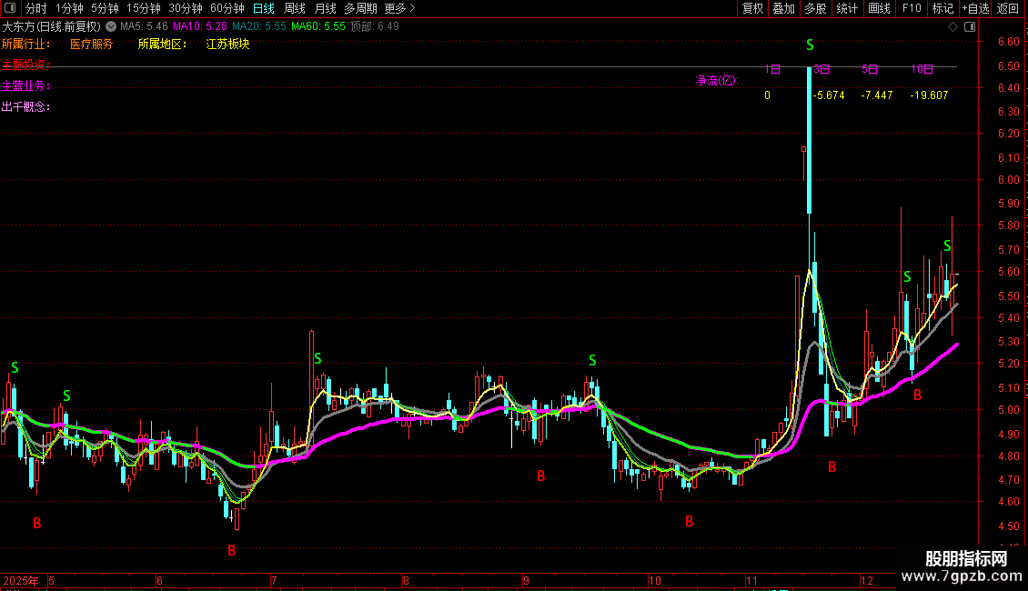This screenshot has width=1028, height=591.
Task: Click the 医疗服务 industry text
Action: 91,45
